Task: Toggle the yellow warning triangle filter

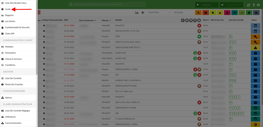Action: [x=220, y=12]
